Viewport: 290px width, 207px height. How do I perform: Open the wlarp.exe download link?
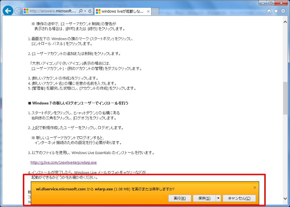[64, 162]
